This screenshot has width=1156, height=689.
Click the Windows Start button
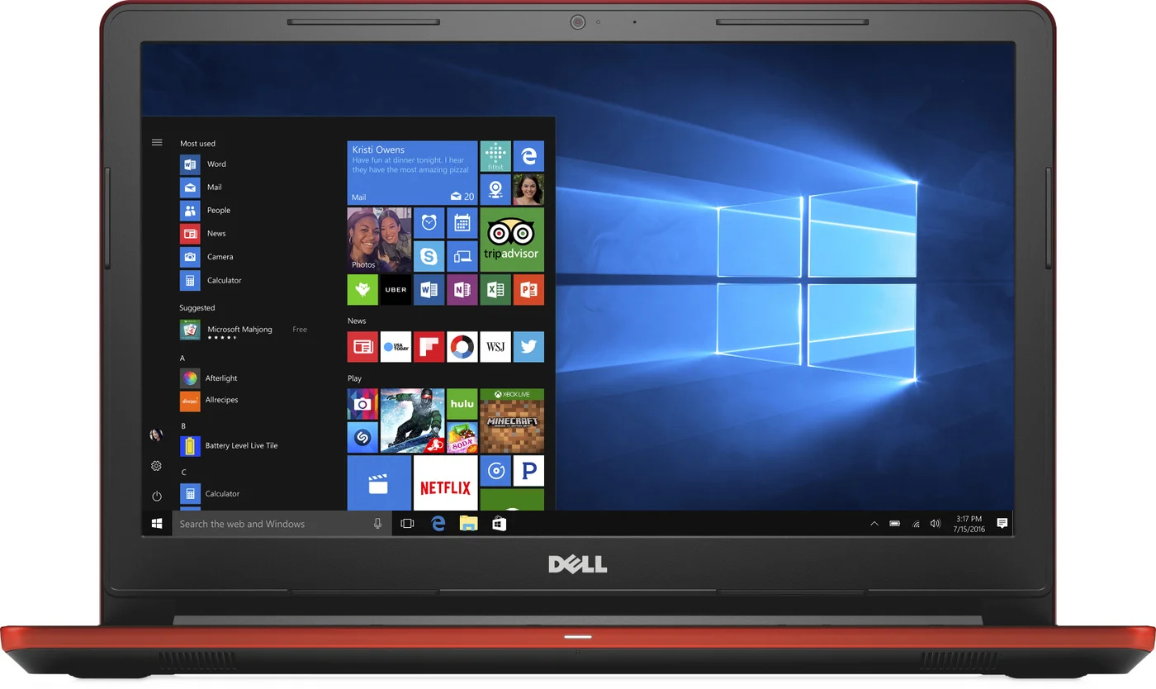[157, 524]
